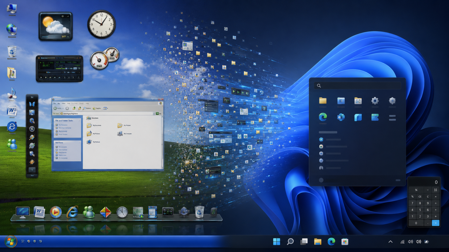Open the Recycle Bin icon in the dock

[x=199, y=212]
